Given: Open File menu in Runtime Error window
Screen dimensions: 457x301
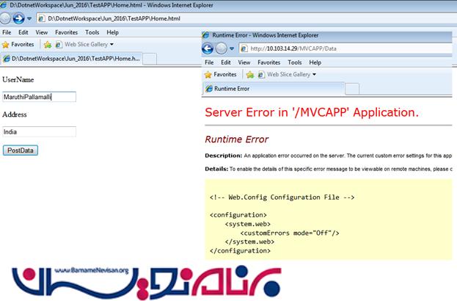Looking at the screenshot, I should (209, 62).
